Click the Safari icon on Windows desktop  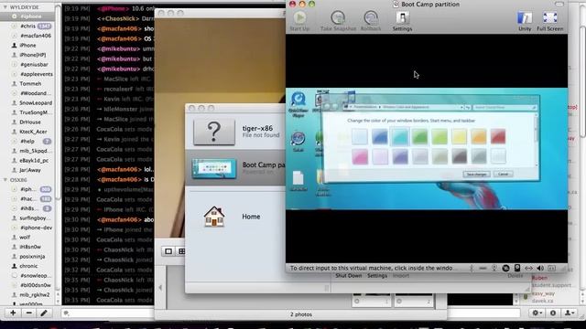coord(298,141)
